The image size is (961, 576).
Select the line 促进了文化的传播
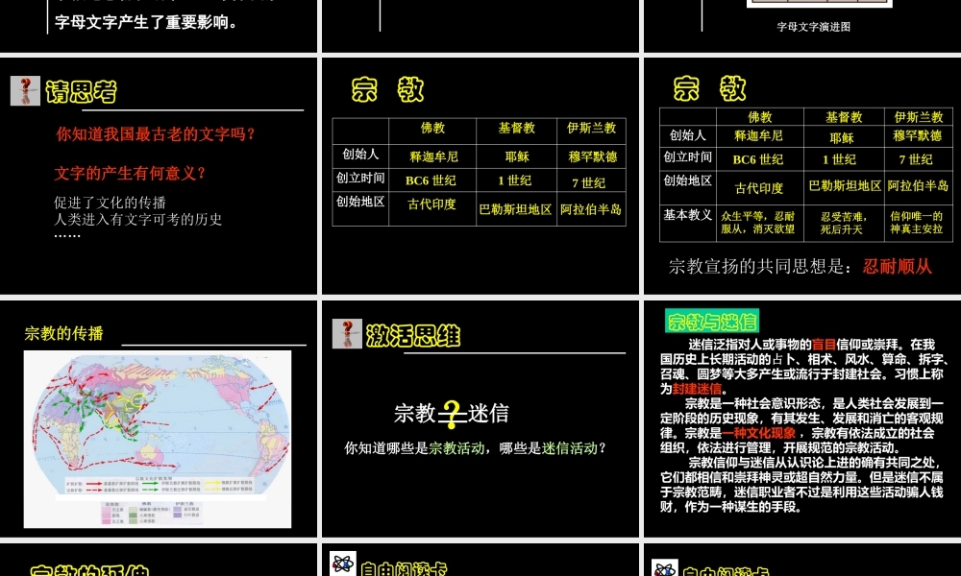[x=110, y=203]
